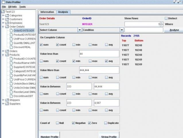The height and width of the screenshot is (138, 183).
Task: Click the Analyse button
Action: [x=174, y=30]
